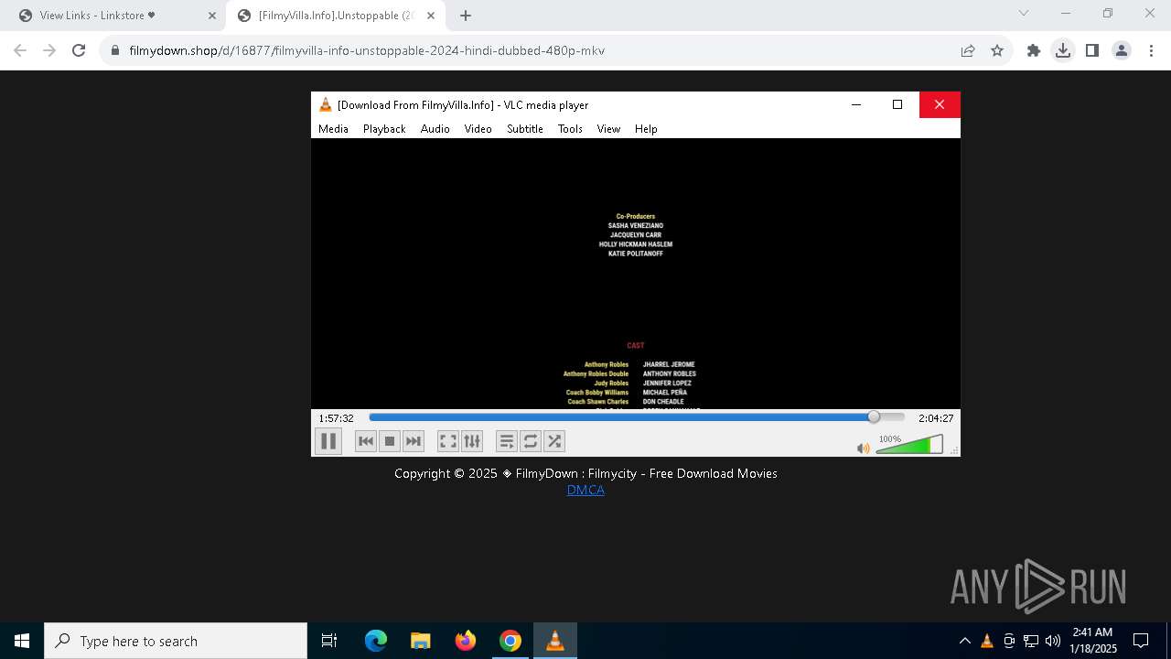The image size is (1171, 659).
Task: Toggle random shuffle in VLC
Action: pyautogui.click(x=554, y=441)
